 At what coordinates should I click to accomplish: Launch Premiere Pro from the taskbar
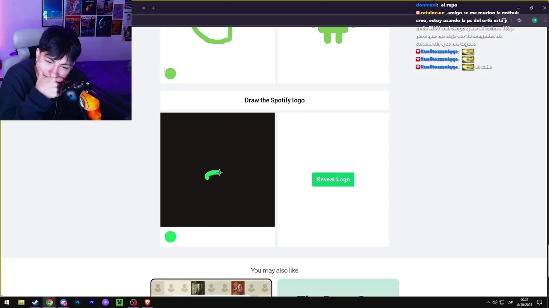[91, 302]
